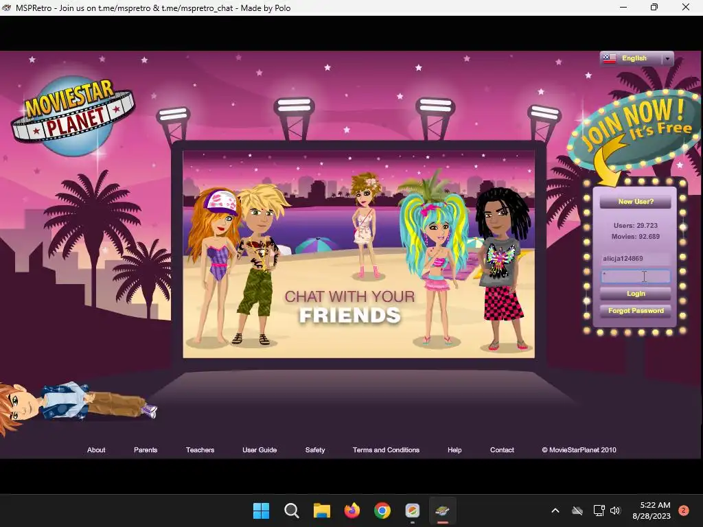Click the username field containing alicja124869
Viewport: 703px width, 527px height.
[635, 259]
